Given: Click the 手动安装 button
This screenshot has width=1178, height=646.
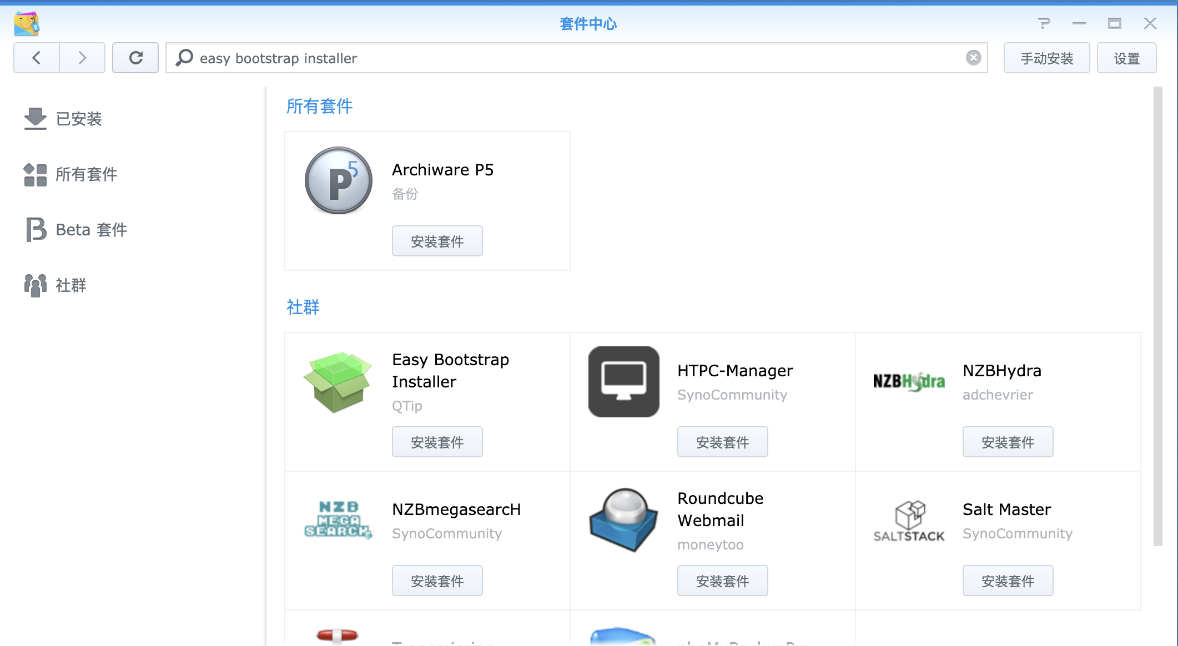Looking at the screenshot, I should 1046,58.
